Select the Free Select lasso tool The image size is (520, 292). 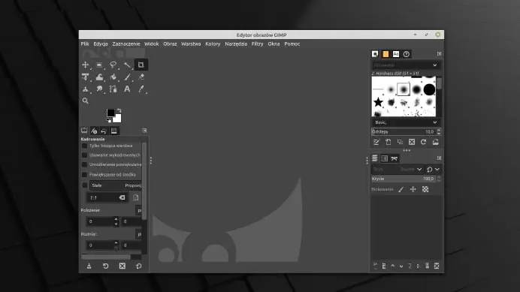(x=113, y=65)
